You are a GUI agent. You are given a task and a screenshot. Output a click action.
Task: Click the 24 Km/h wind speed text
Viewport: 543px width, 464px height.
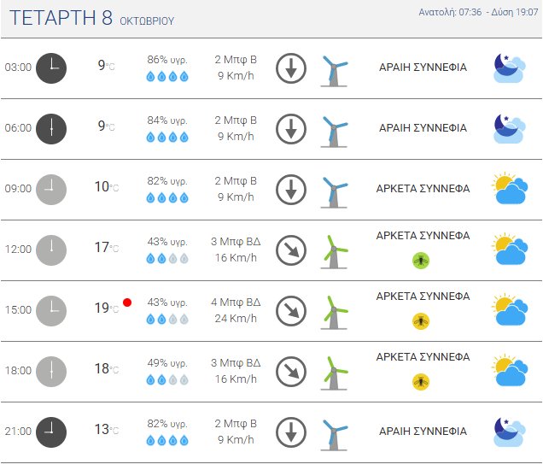pos(235,319)
